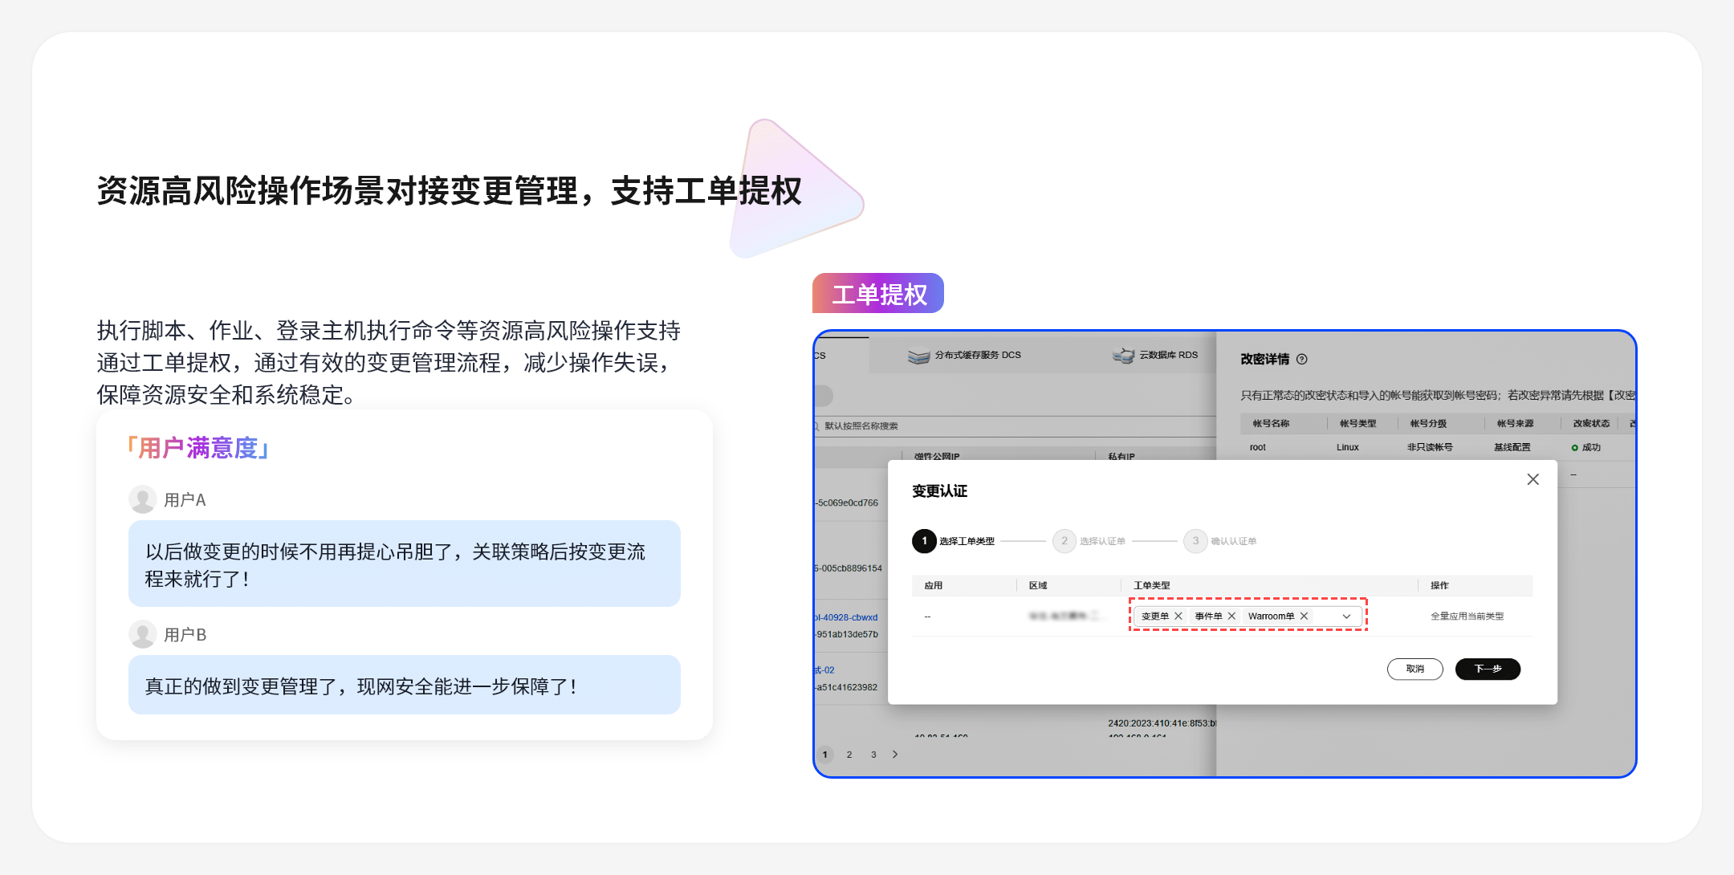Click the 云数据库 RDS database icon

[x=1123, y=356]
